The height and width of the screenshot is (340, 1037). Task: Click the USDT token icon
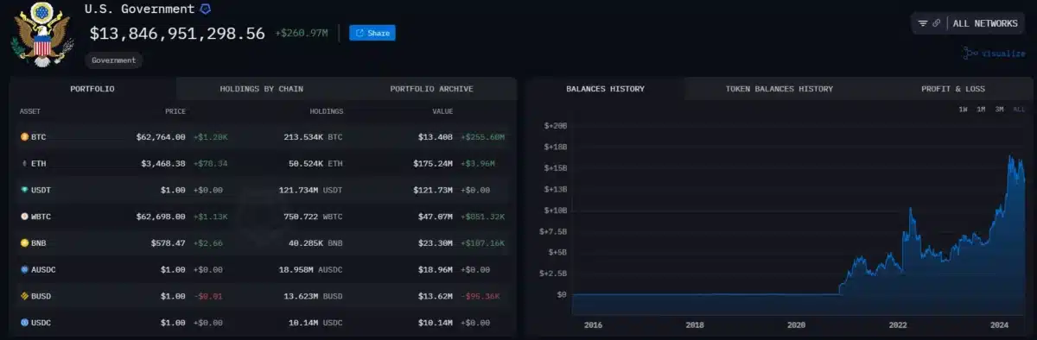pos(24,190)
